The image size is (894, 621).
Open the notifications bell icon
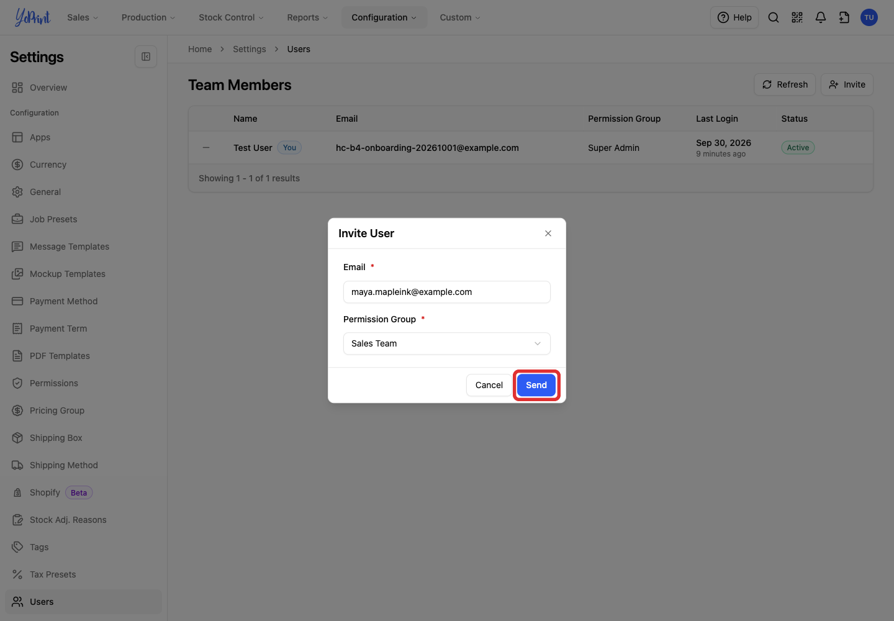coord(821,17)
